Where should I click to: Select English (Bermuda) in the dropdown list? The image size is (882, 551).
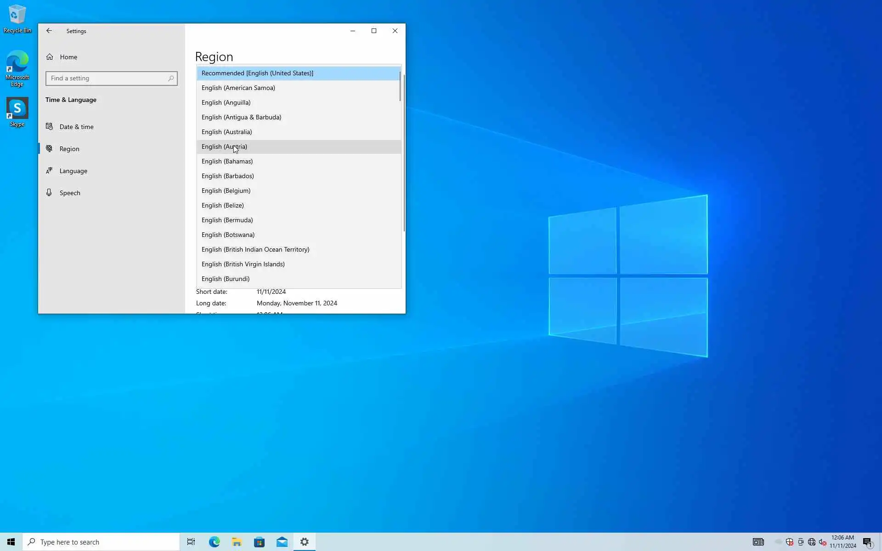click(x=227, y=220)
